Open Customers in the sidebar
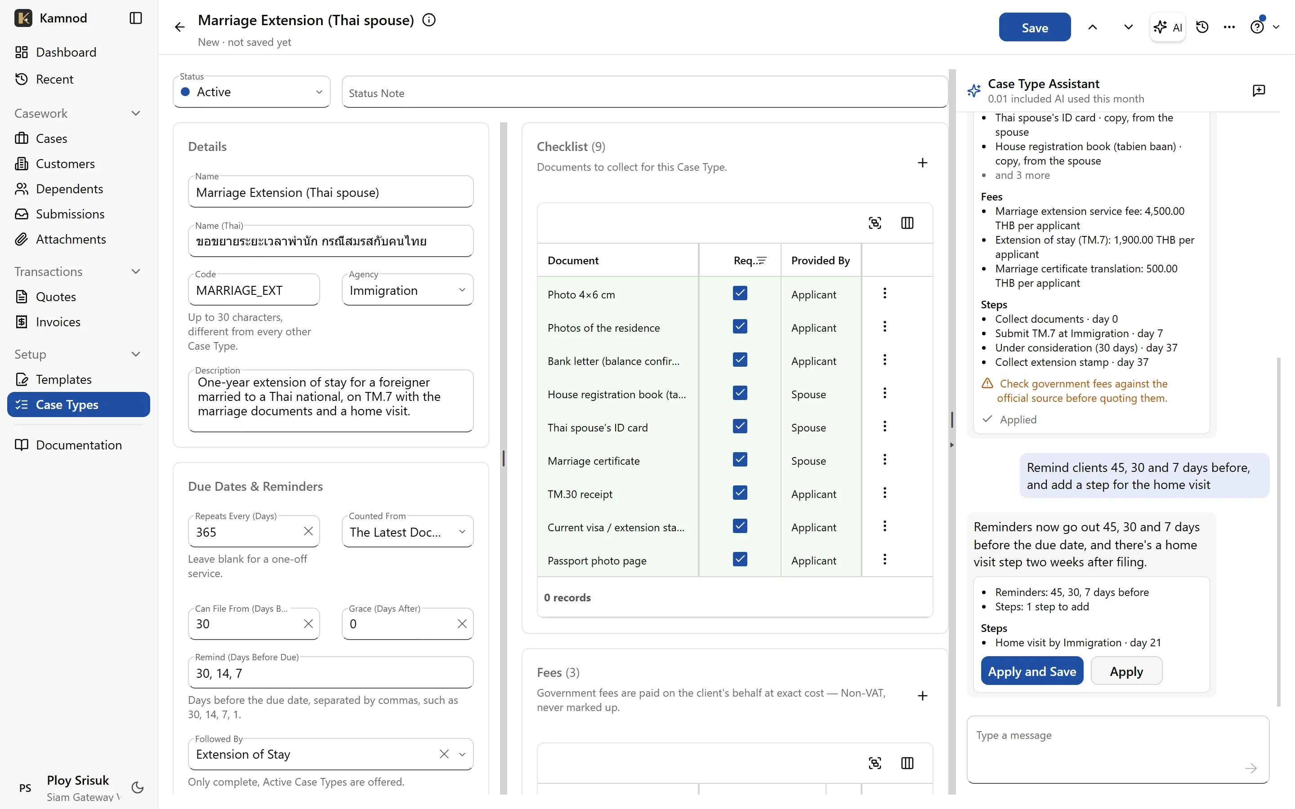 (79, 164)
